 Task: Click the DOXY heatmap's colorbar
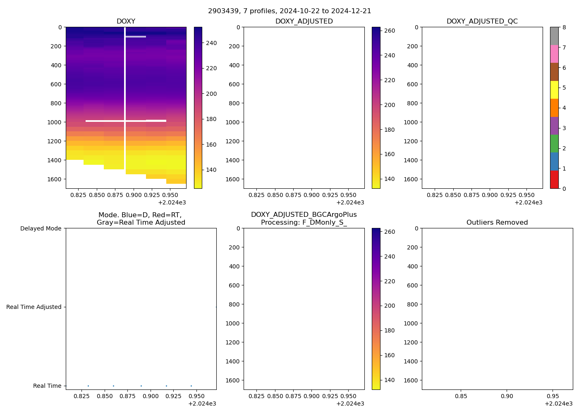[x=198, y=107]
